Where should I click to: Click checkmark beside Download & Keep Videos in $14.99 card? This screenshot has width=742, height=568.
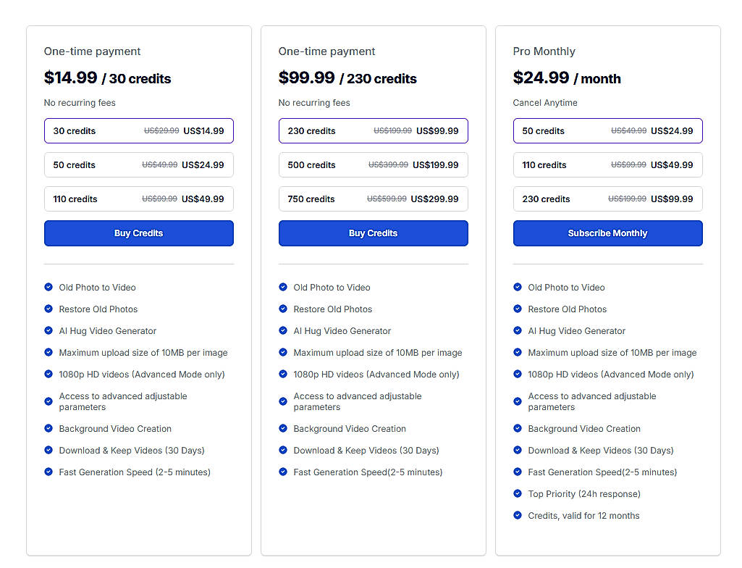point(49,450)
